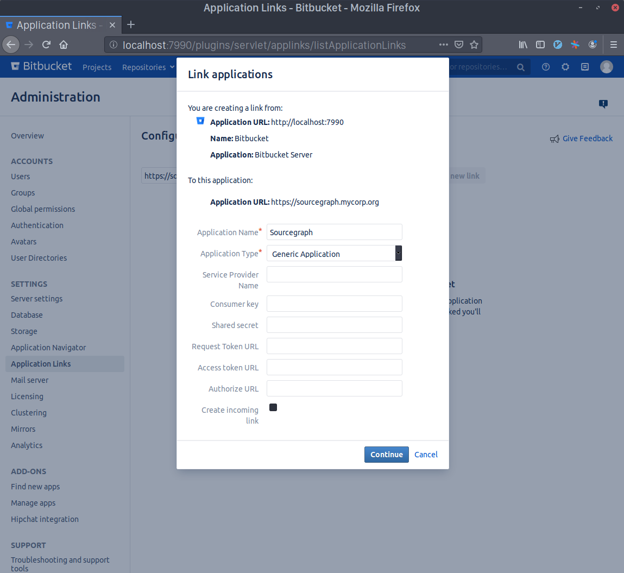This screenshot has width=624, height=573.
Task: Open Manage apps in sidebar
Action: point(33,502)
